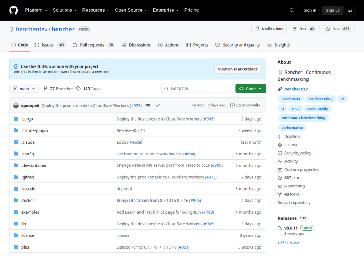Screen dimensions: 364x256
Task: Open the Insights tab
Action: click(279, 45)
